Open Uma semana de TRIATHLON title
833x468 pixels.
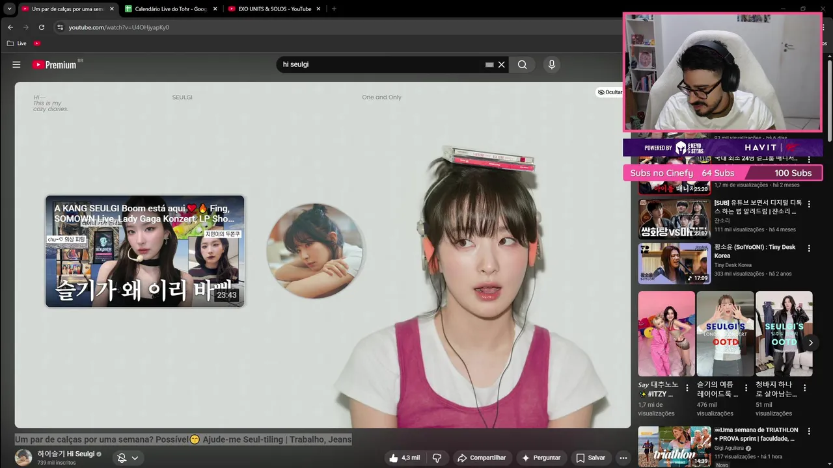756,434
